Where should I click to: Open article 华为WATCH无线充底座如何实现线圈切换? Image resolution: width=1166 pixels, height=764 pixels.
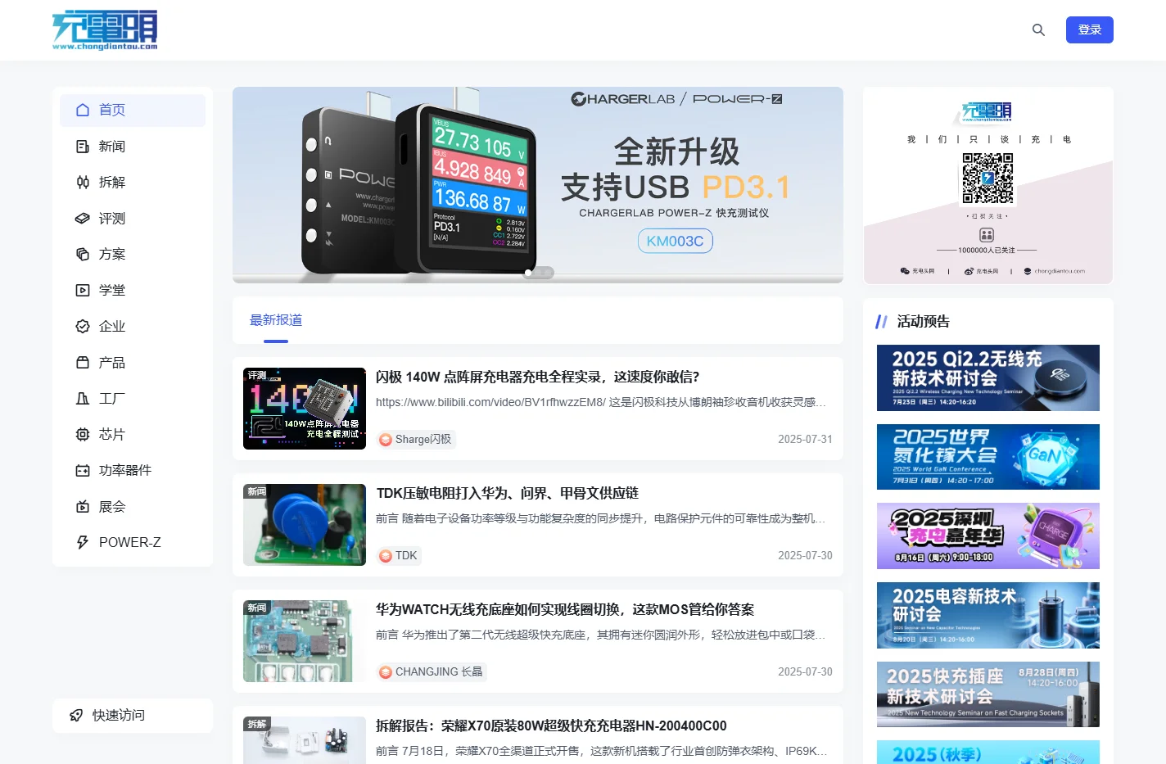(x=565, y=609)
